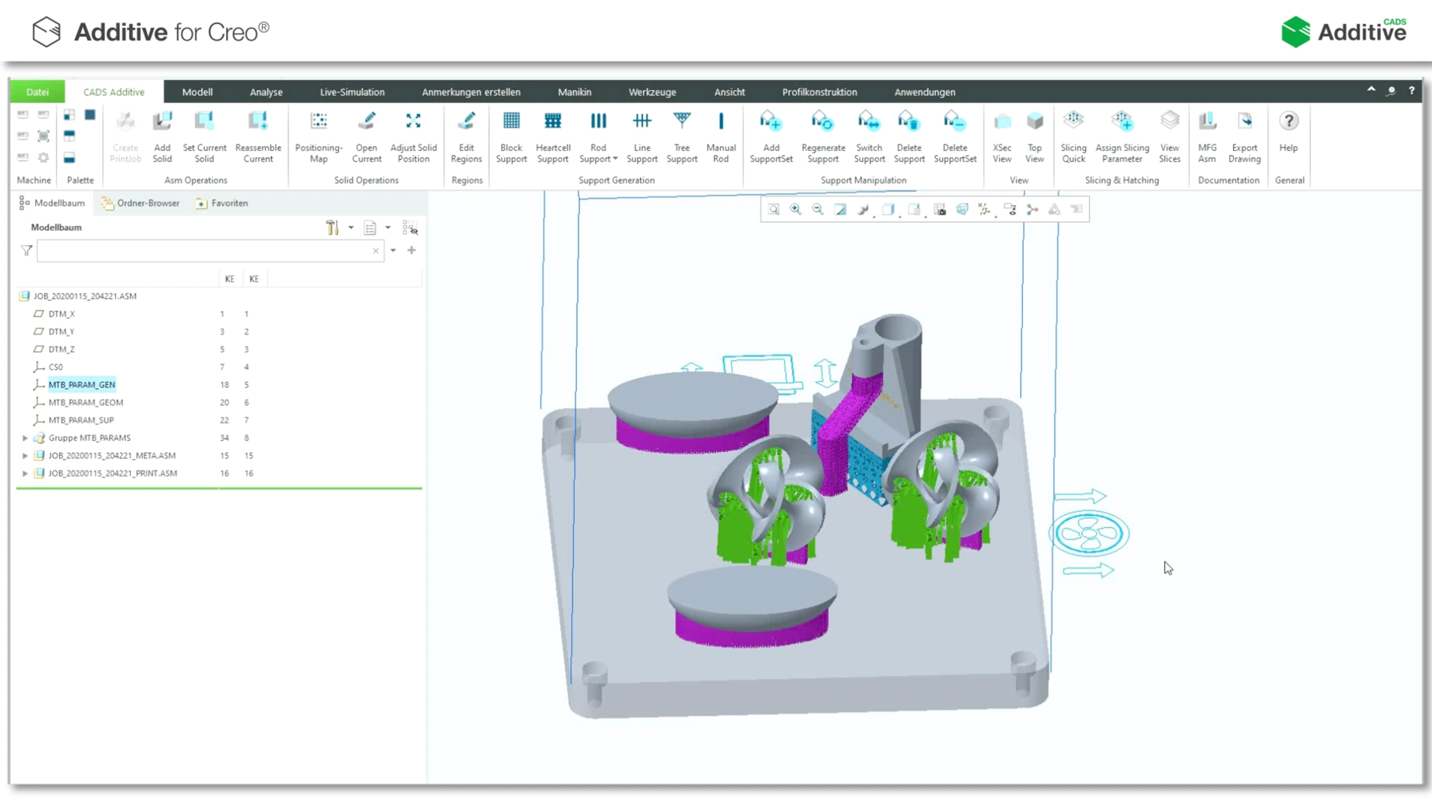Open the Ansicht tab
The image size is (1432, 805).
pos(730,92)
